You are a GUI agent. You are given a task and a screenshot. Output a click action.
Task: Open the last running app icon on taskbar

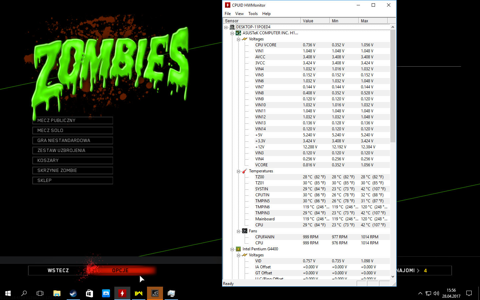pyautogui.click(x=171, y=293)
